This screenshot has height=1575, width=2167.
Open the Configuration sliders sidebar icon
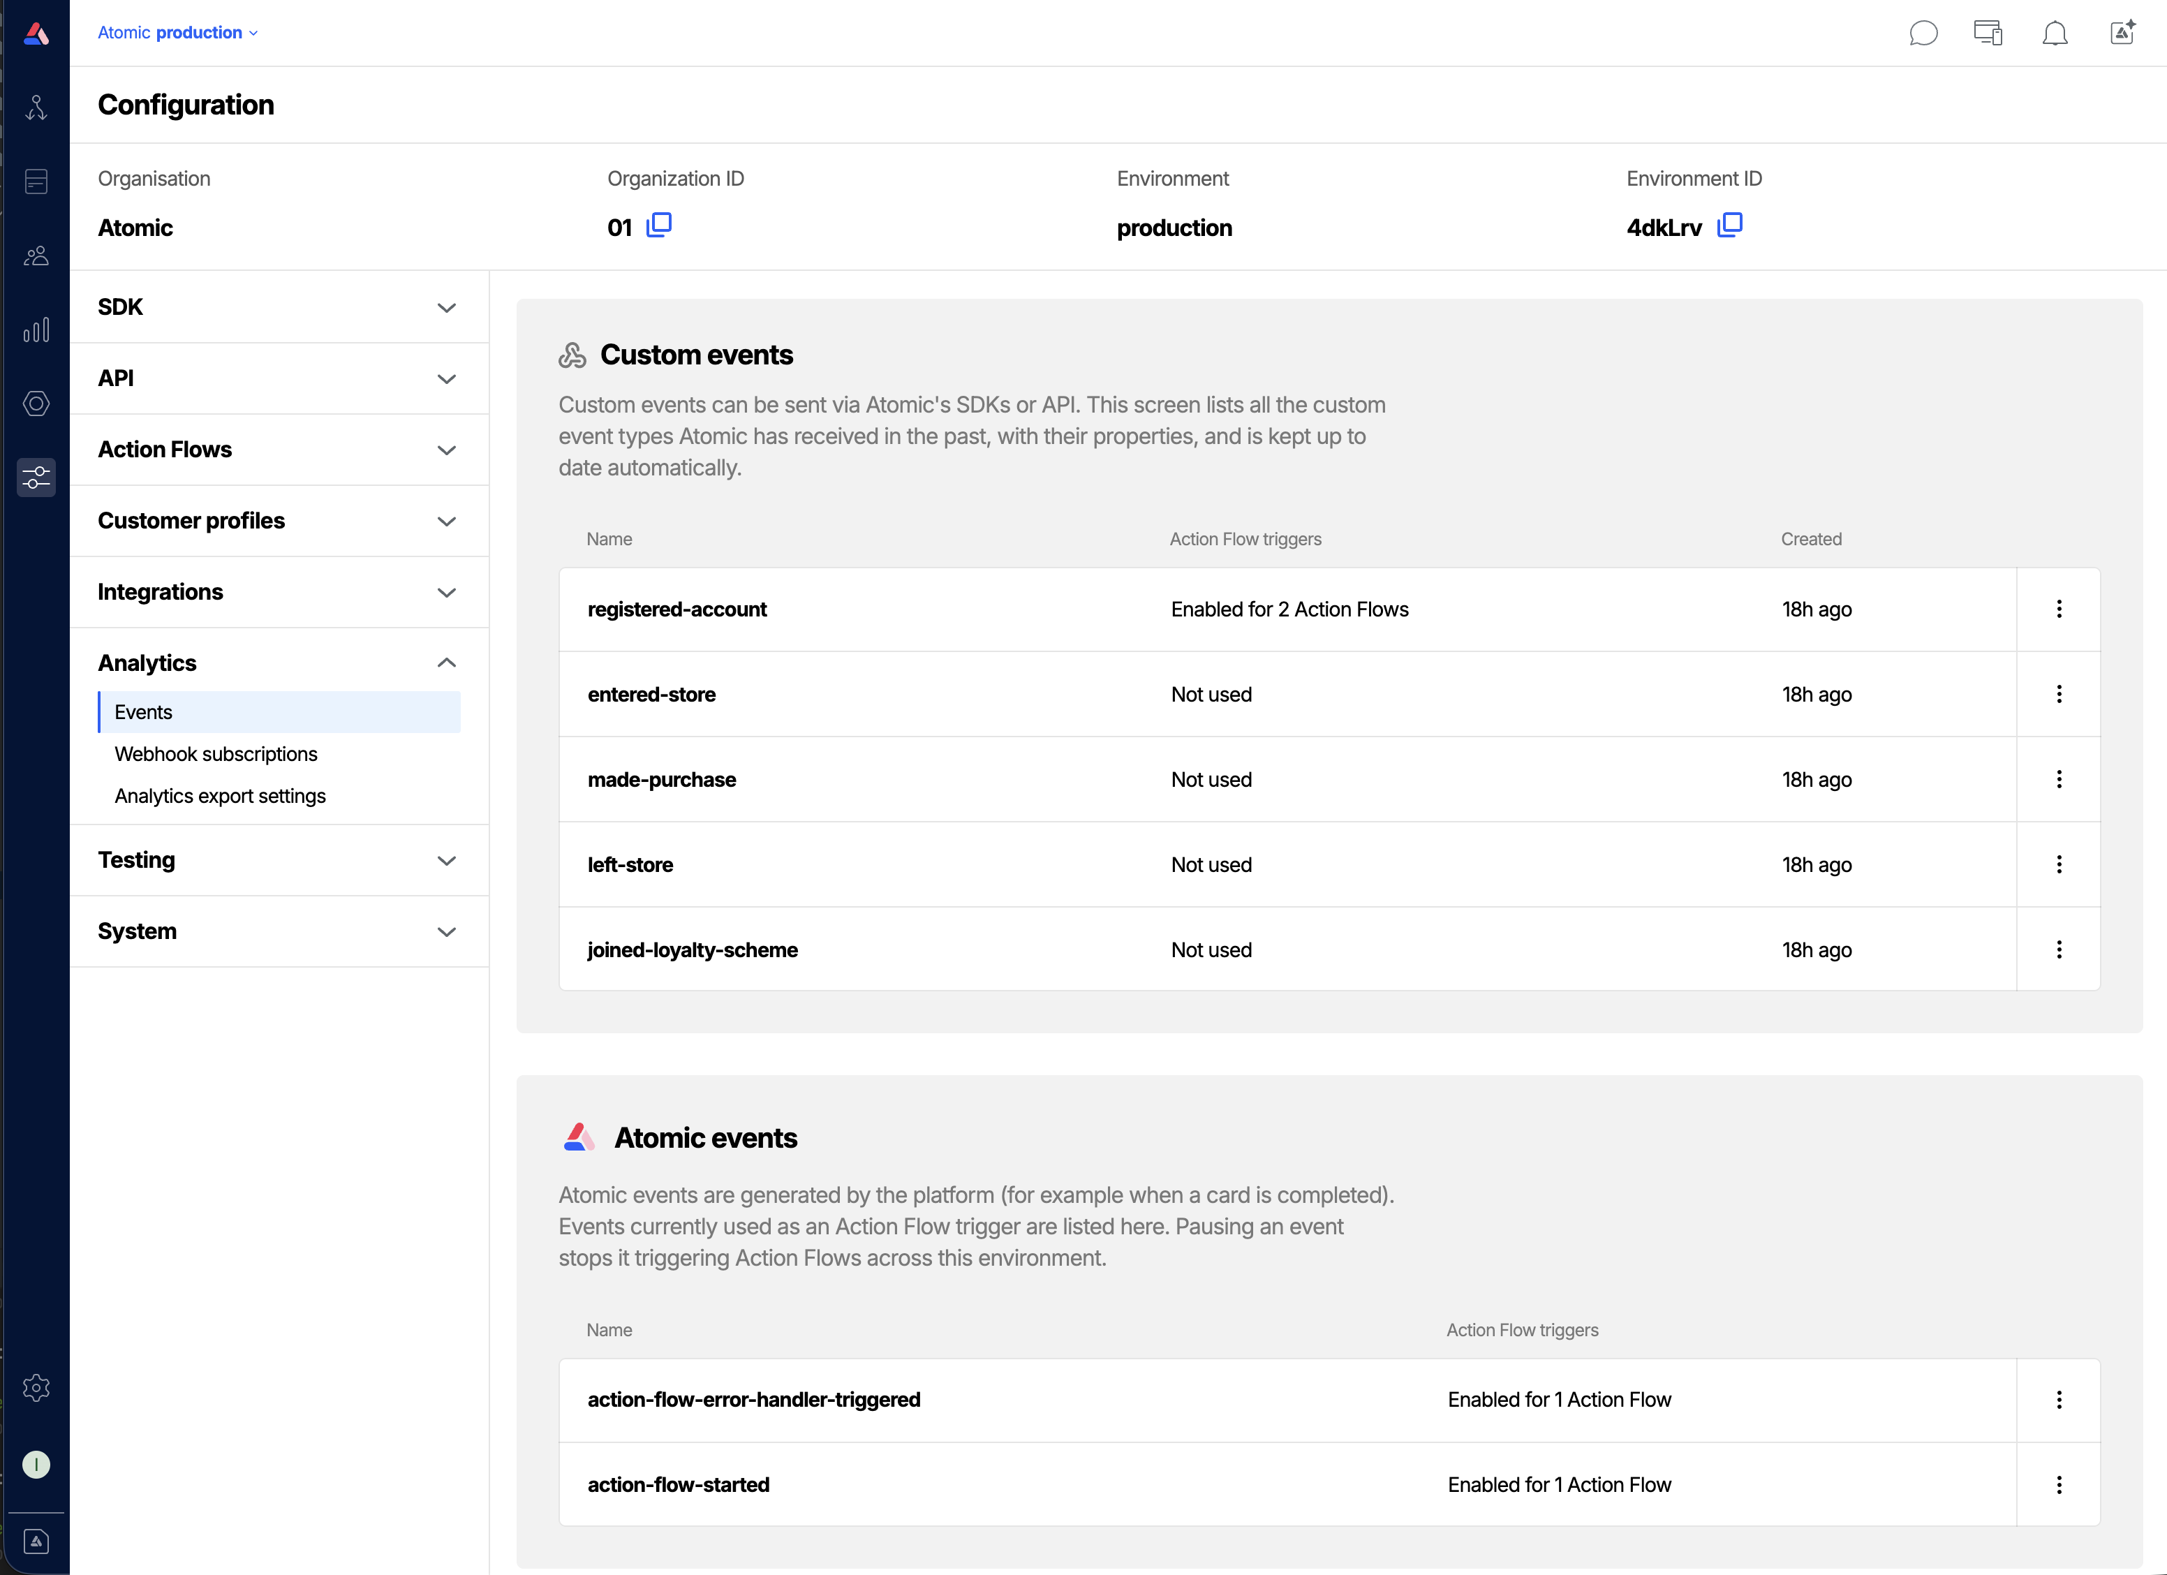point(36,477)
